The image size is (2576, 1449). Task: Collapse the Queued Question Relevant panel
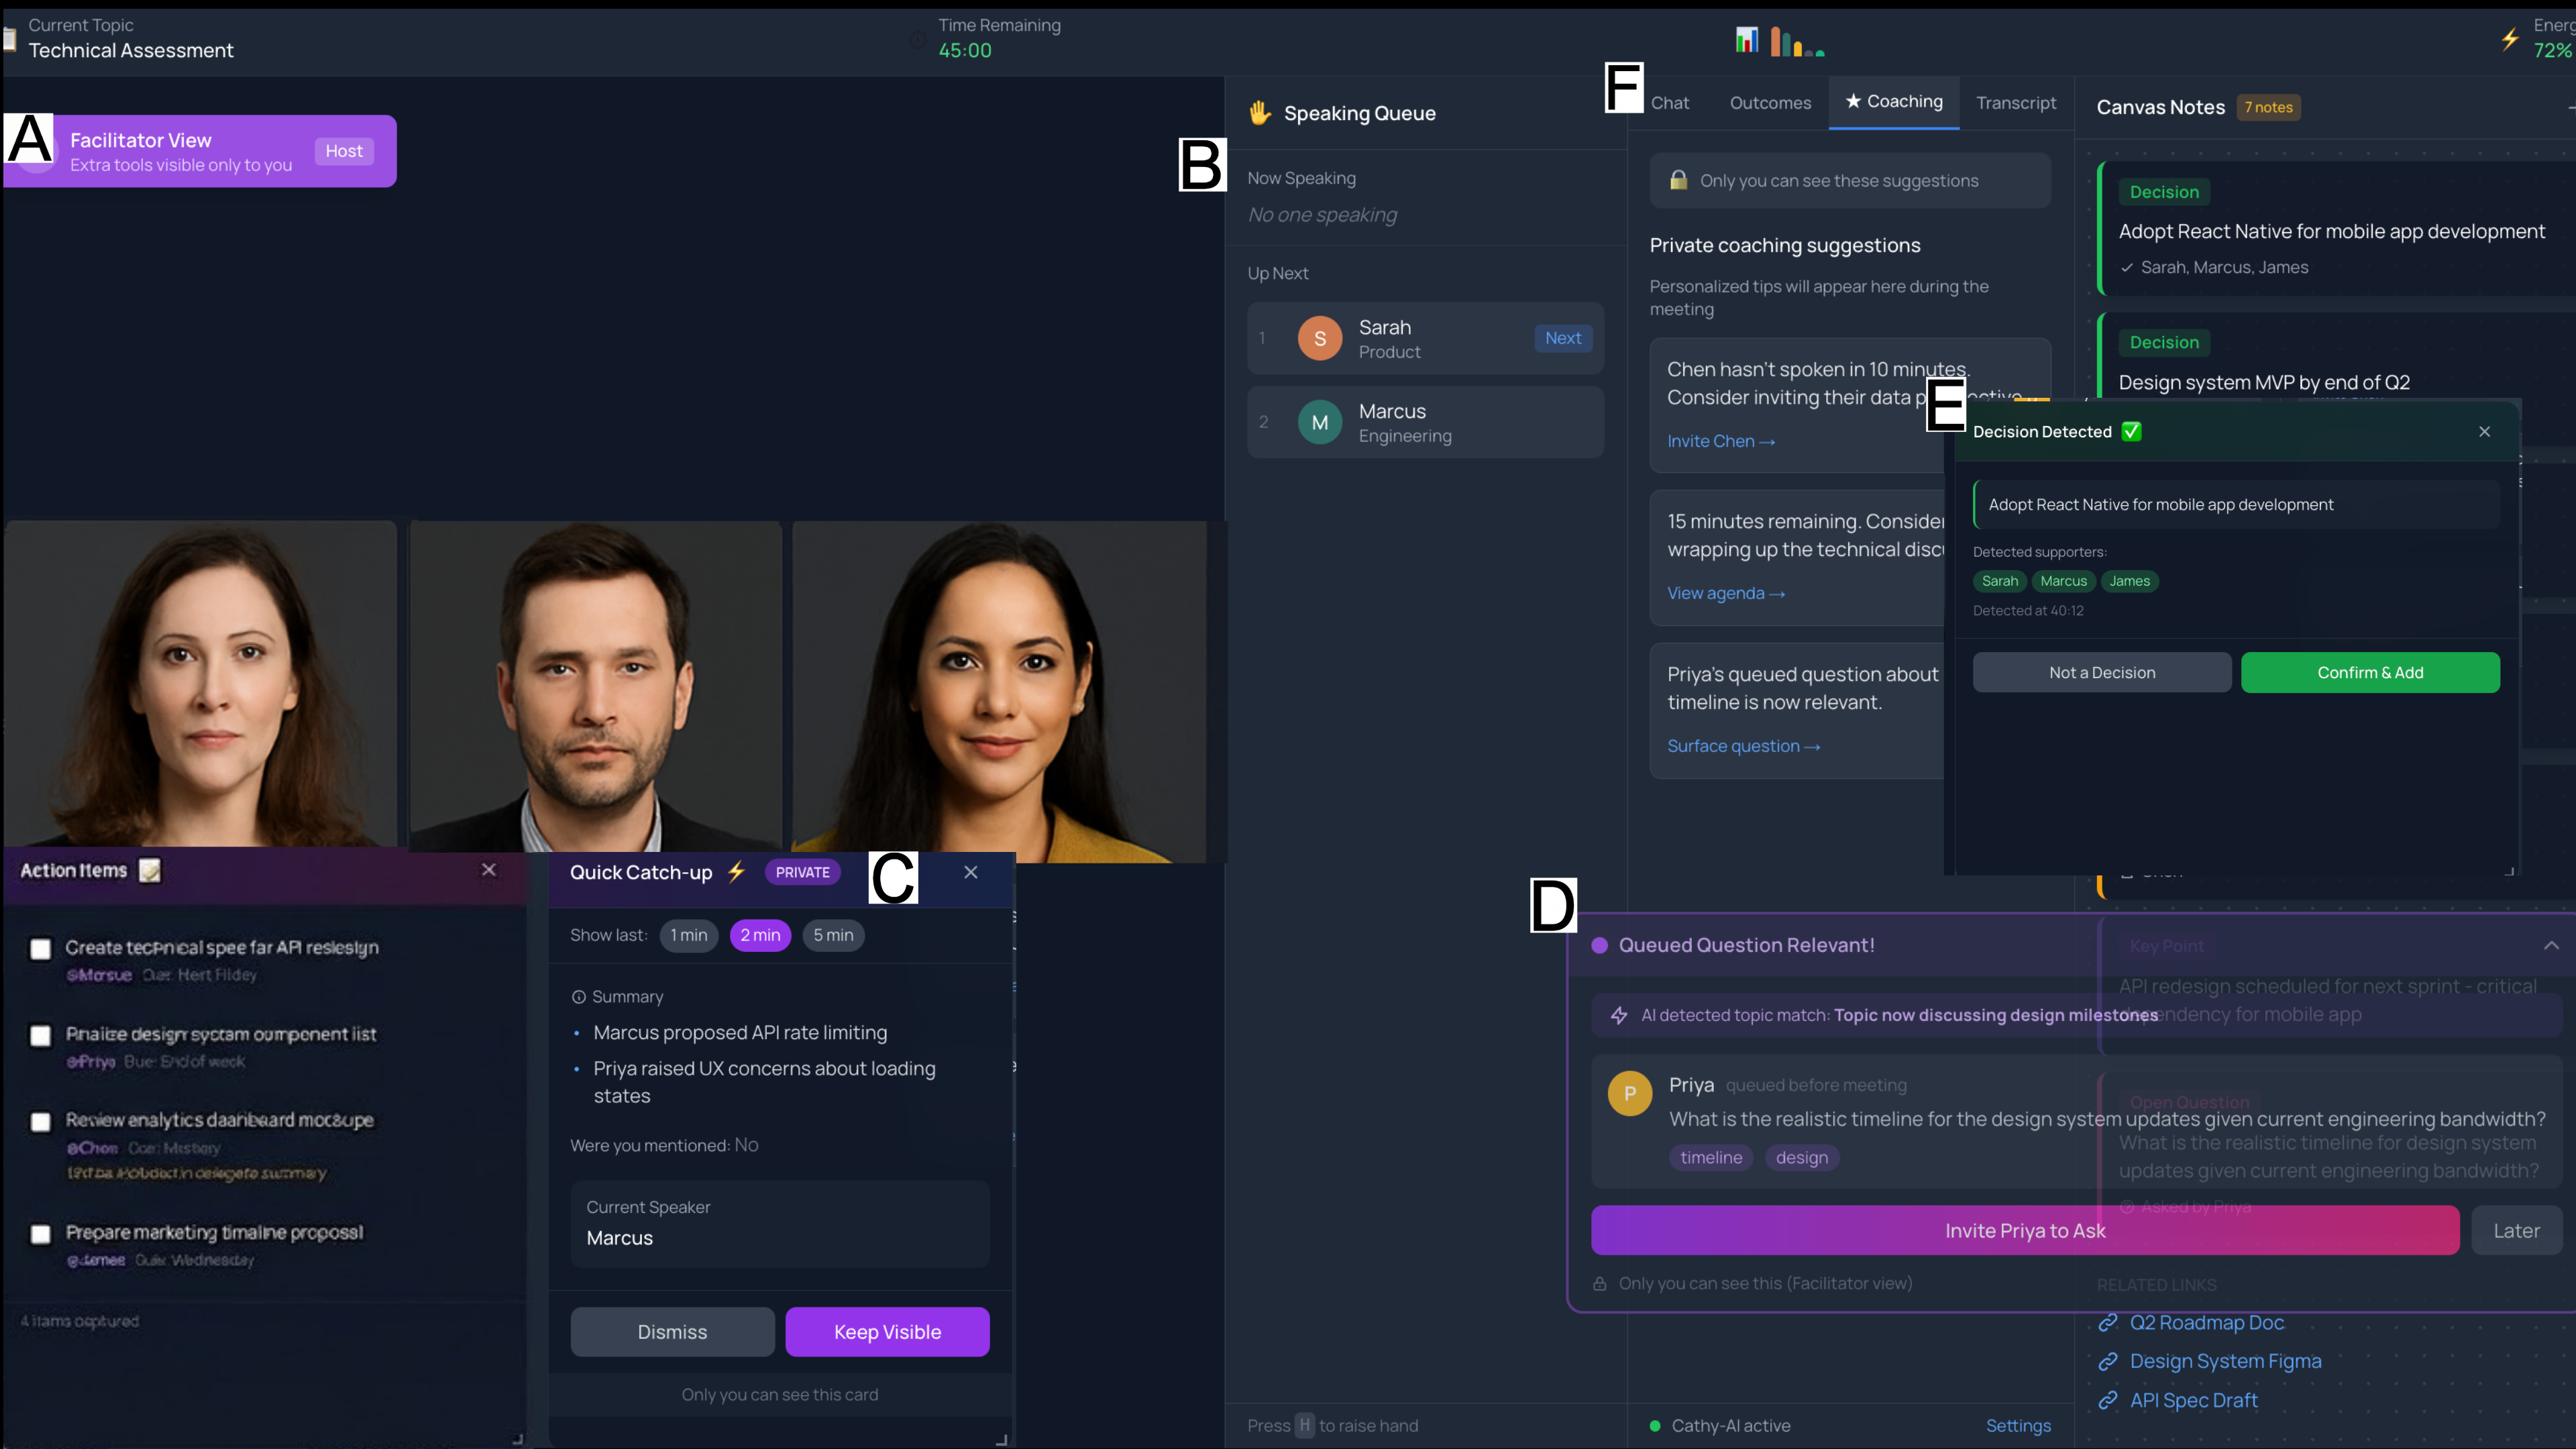(x=2551, y=945)
